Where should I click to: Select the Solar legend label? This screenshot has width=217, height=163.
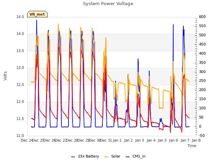(116, 156)
